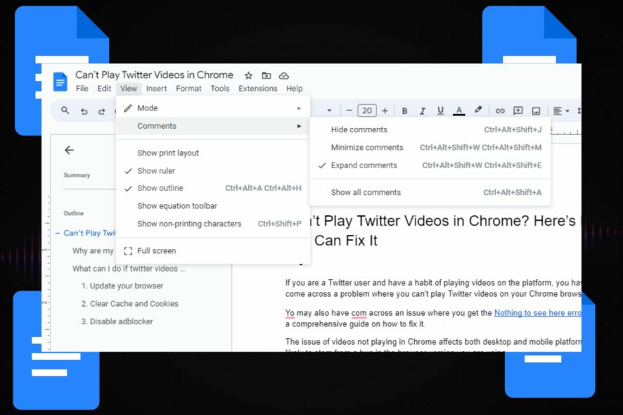Check the cloud save status icon
Image resolution: width=623 pixels, height=415 pixels.
[283, 75]
